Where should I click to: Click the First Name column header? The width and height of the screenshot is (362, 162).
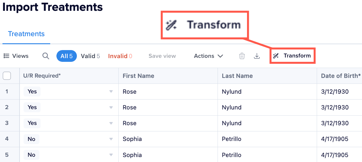point(138,75)
